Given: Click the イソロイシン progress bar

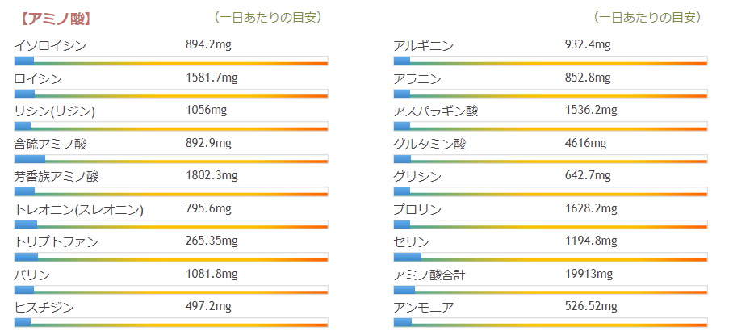Looking at the screenshot, I should 170,61.
